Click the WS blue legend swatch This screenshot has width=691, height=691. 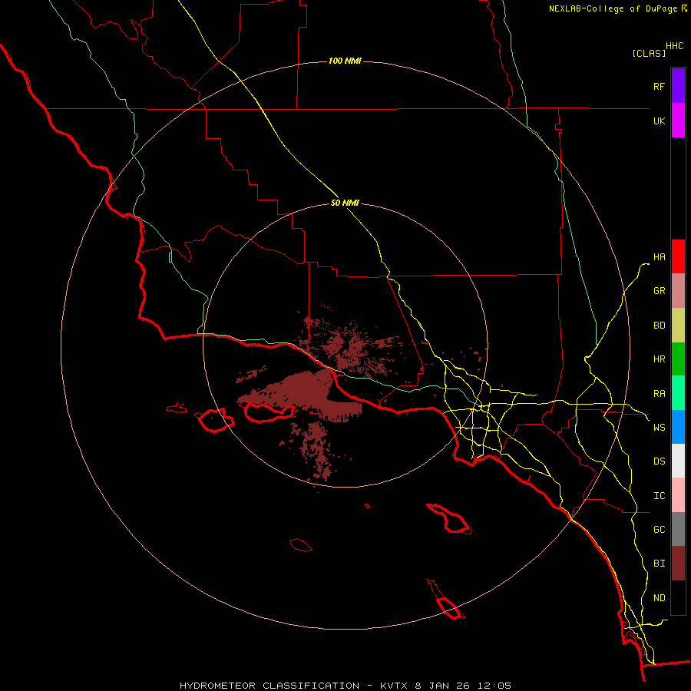point(678,427)
